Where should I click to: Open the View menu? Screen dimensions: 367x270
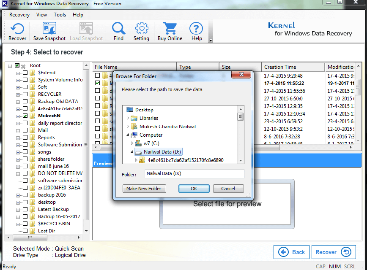pos(42,15)
